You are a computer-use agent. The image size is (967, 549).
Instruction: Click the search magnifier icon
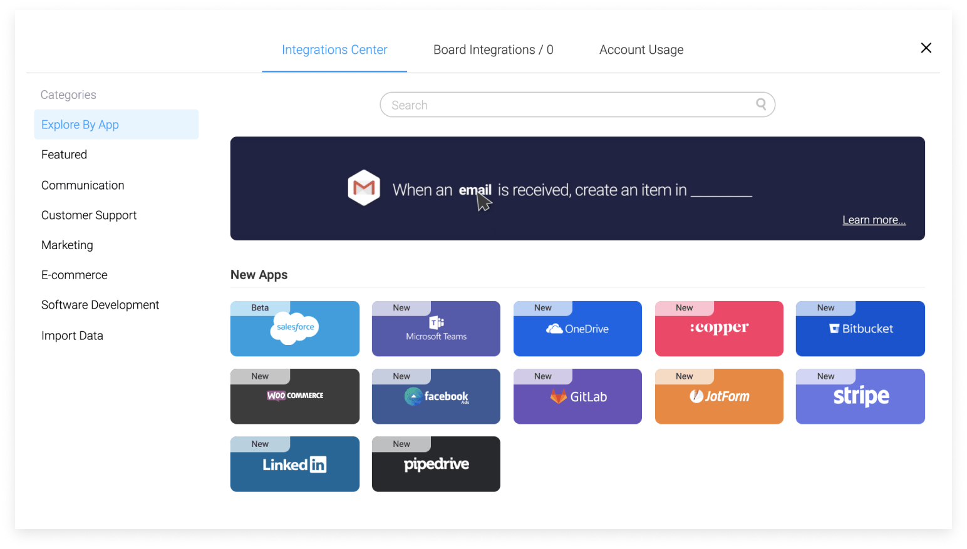[x=761, y=105]
